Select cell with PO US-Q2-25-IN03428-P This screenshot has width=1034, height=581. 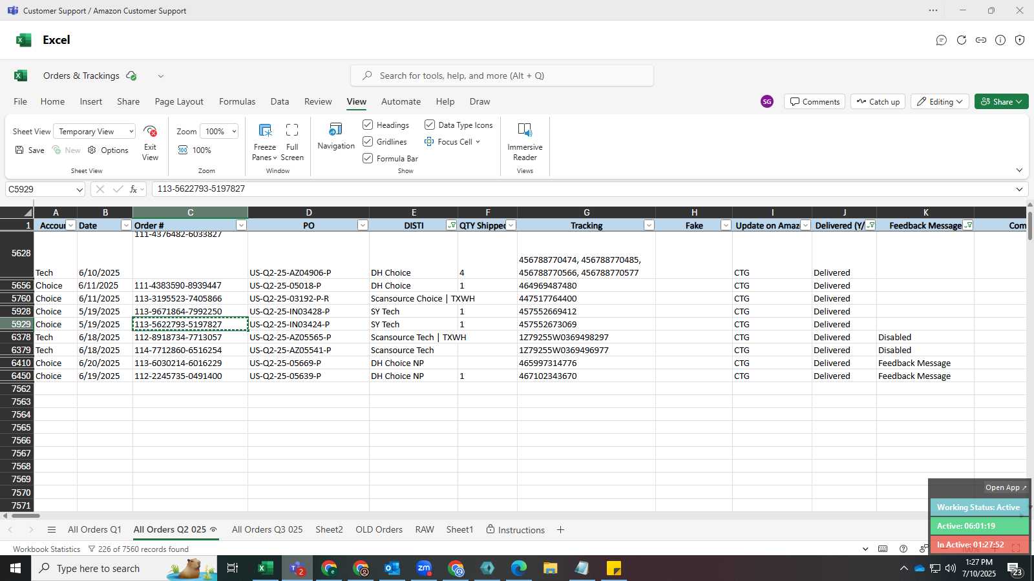(x=308, y=311)
